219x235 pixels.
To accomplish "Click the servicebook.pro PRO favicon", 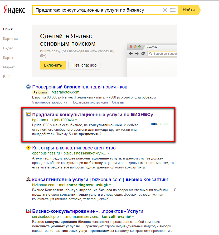I will pyautogui.click(x=28, y=211).
